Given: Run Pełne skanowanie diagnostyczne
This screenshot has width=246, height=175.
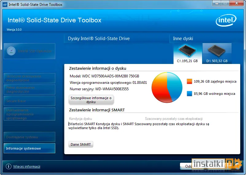Looking at the screenshot, I should point(29,90).
